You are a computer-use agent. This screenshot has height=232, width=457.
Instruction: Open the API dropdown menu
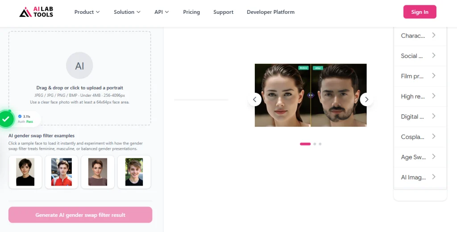(x=162, y=12)
